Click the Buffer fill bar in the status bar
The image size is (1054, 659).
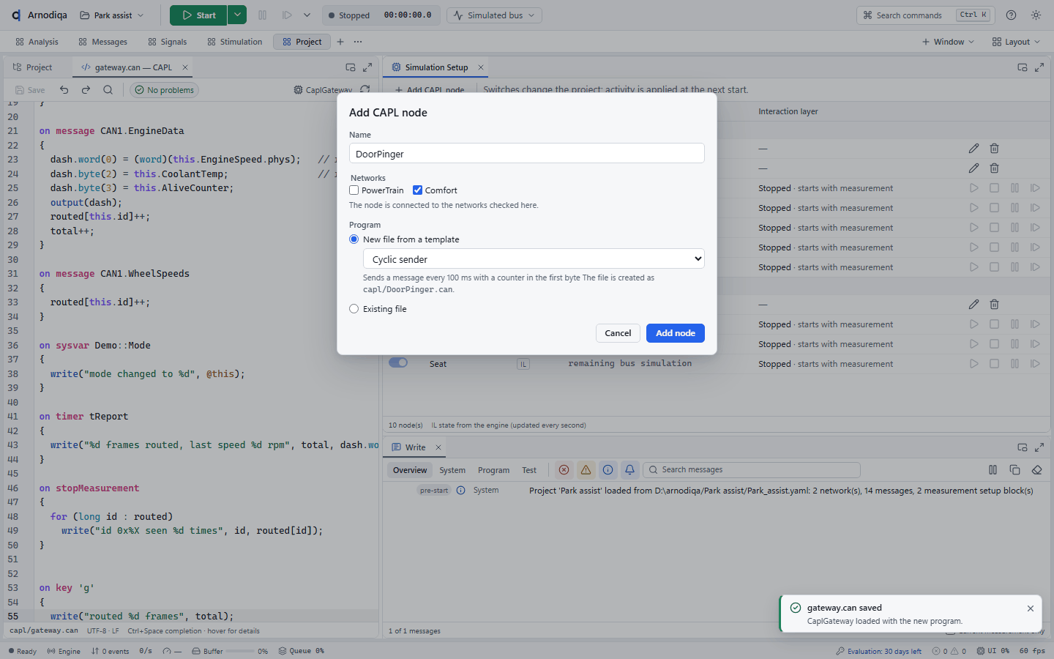240,651
